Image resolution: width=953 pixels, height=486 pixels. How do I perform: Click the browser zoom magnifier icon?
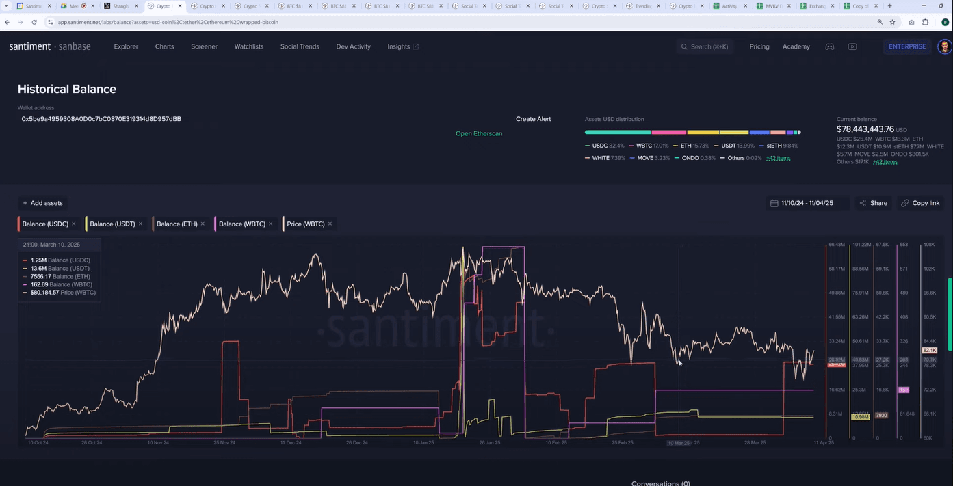(880, 22)
